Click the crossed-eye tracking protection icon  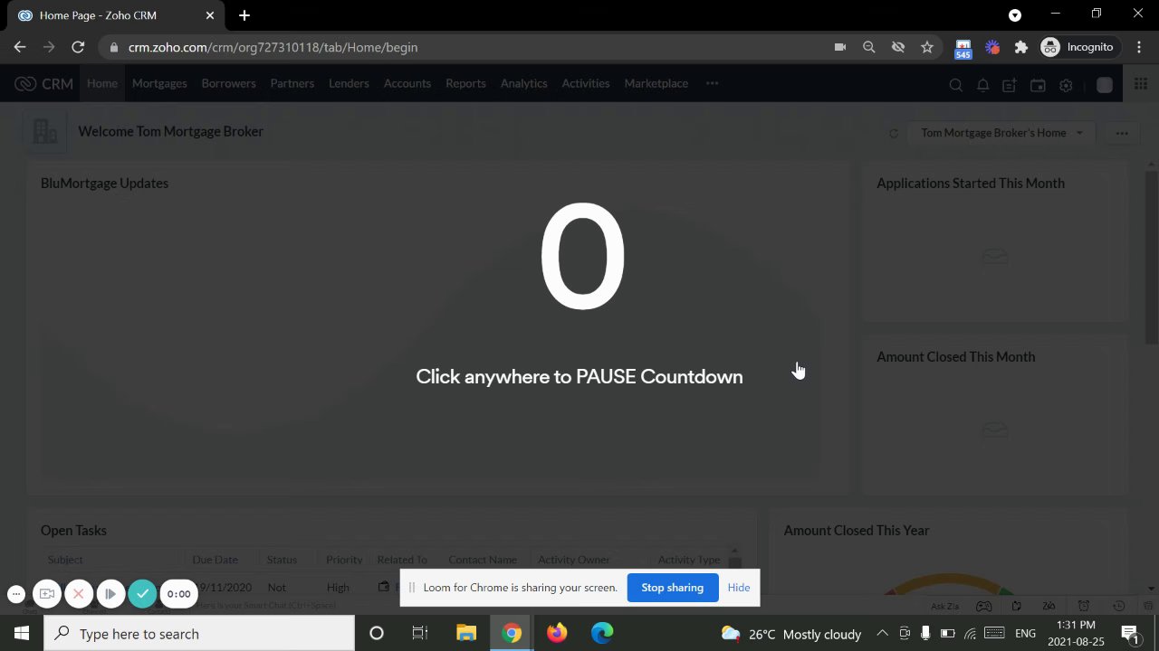click(x=898, y=47)
